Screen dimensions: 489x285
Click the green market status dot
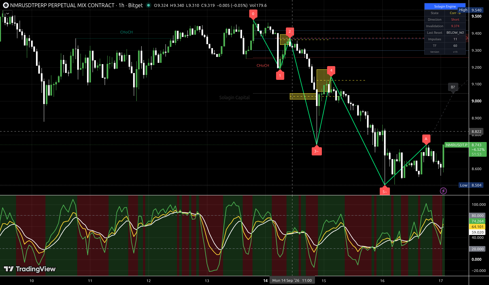coord(148,5)
